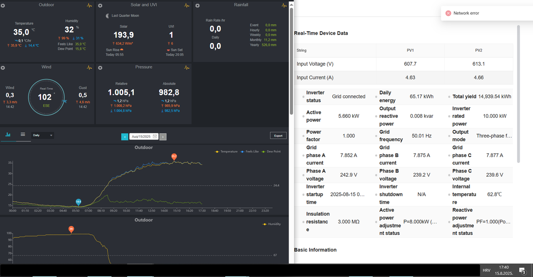Click the HRV keyboard language indicator

(x=486, y=270)
